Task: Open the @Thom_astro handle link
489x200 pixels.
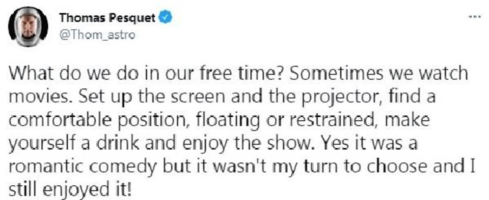Action: coord(97,35)
